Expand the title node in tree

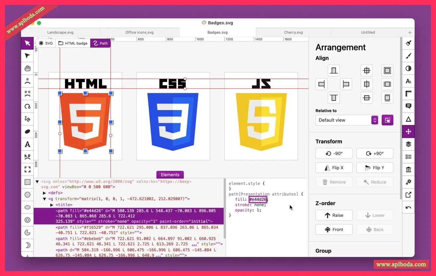(x=52, y=205)
